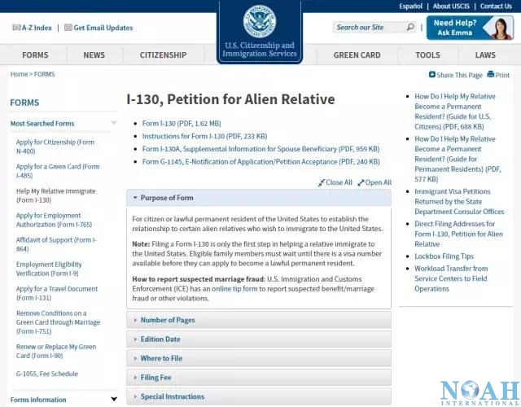The width and height of the screenshot is (521, 407).
Task: Open G-1055, Fee Schedule link
Action: click(x=47, y=374)
